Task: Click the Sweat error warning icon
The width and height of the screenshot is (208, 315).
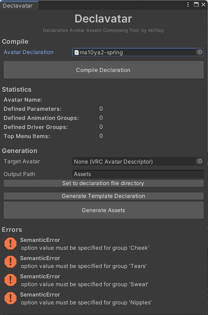Action: [x=10, y=280]
